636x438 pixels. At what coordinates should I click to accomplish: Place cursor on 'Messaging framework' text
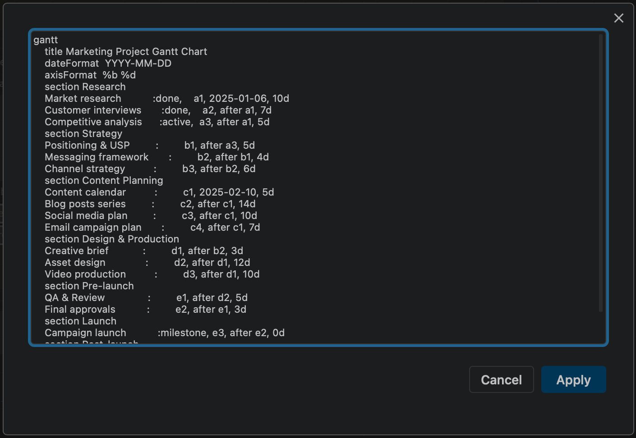(x=97, y=157)
